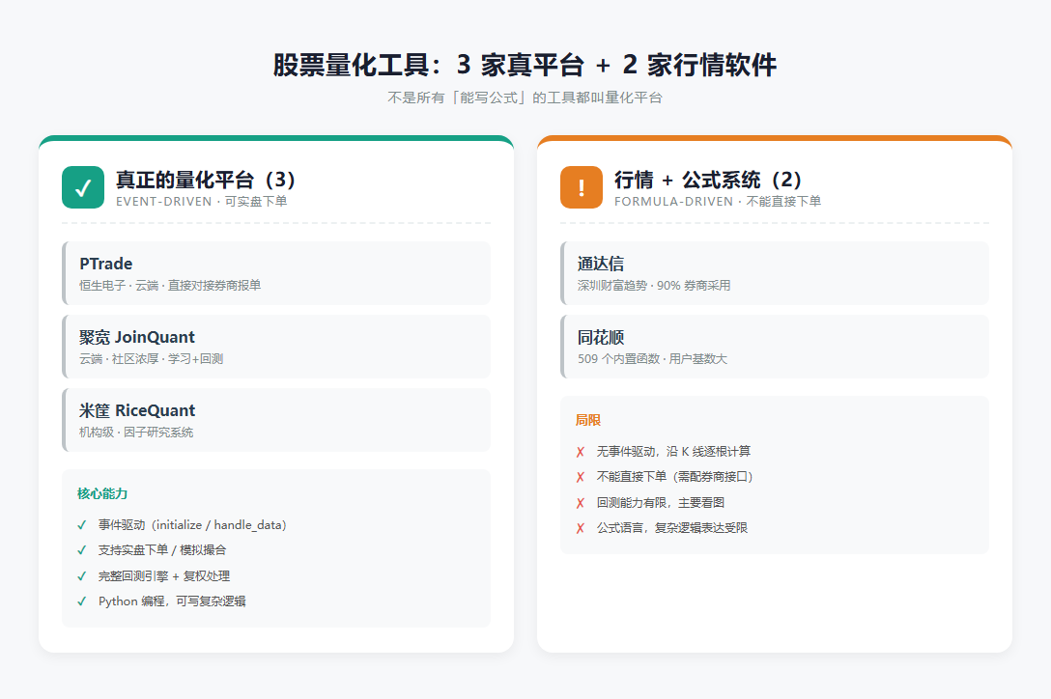Click subtitle 不是所有「能写公式」的工具都叫量化平台
The width and height of the screenshot is (1051, 699).
pos(525,98)
